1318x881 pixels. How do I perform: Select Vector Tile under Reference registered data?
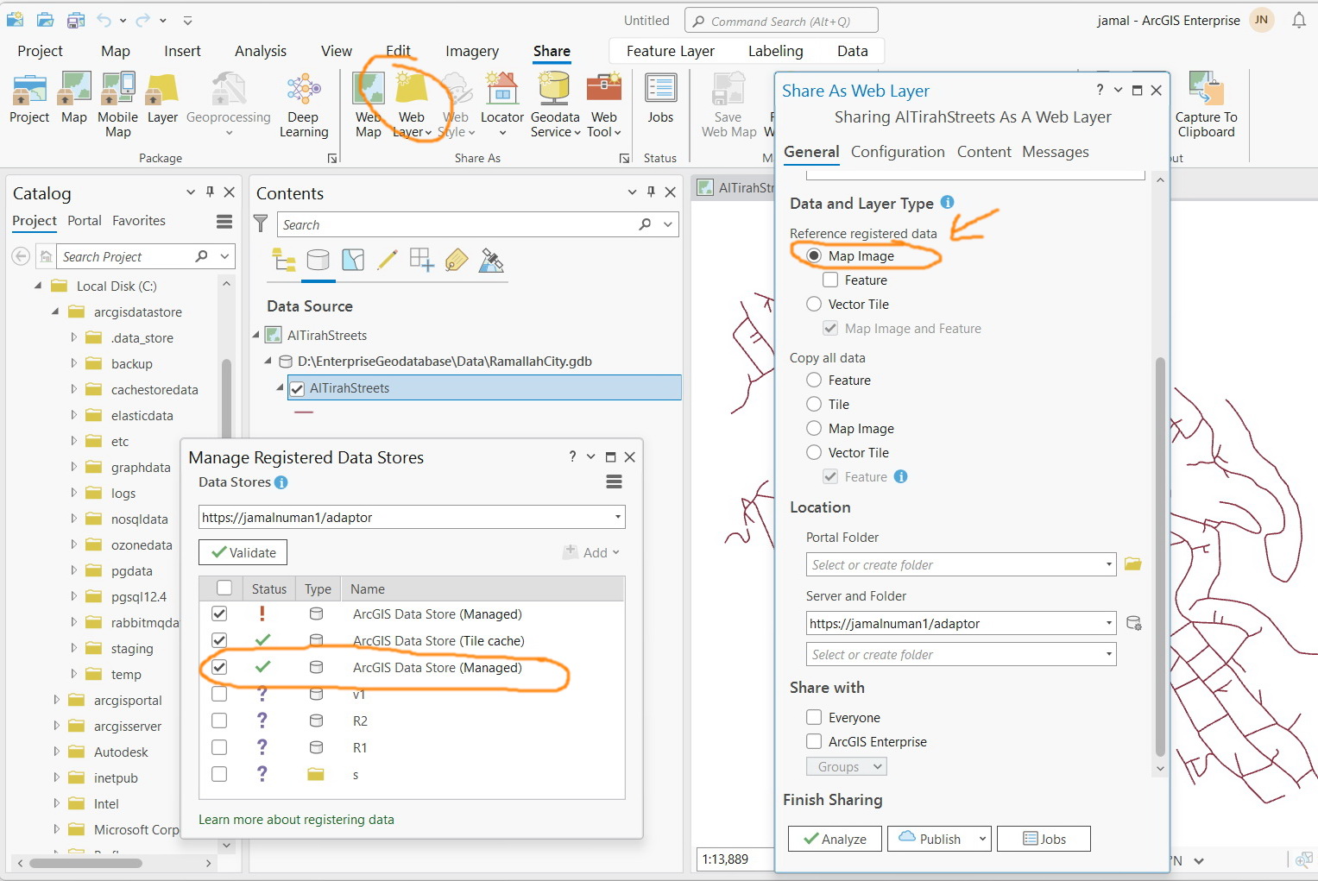[x=814, y=304]
